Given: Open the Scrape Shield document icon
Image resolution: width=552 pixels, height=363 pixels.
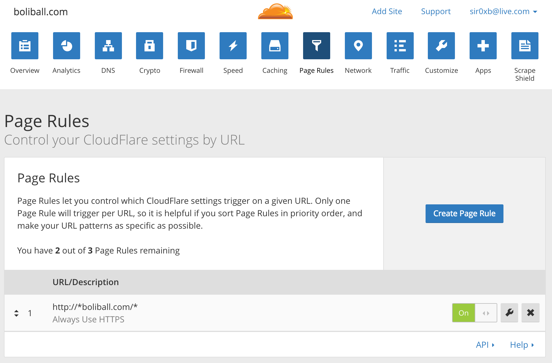Looking at the screenshot, I should tap(525, 46).
